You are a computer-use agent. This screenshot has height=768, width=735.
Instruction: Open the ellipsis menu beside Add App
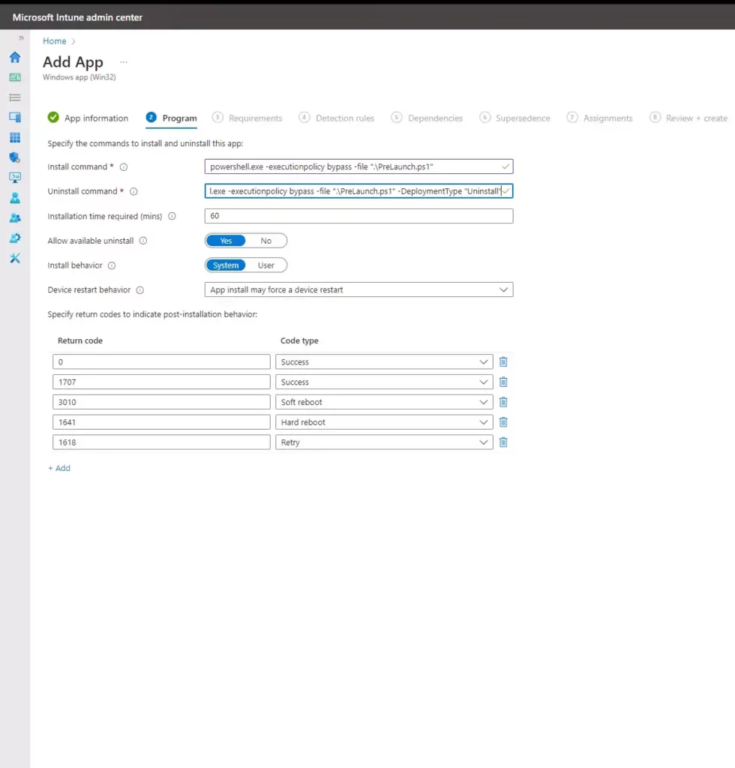[x=124, y=62]
